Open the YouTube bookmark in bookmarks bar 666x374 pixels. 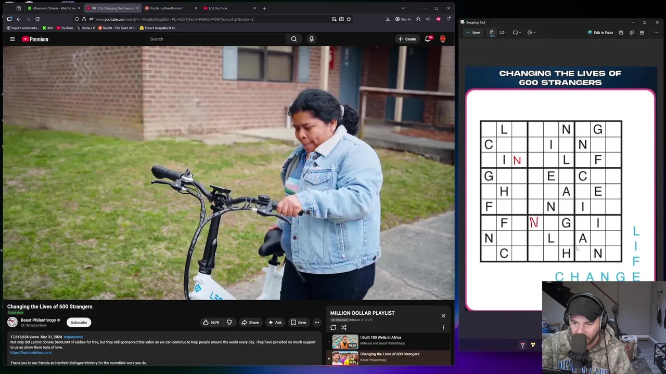click(x=65, y=28)
